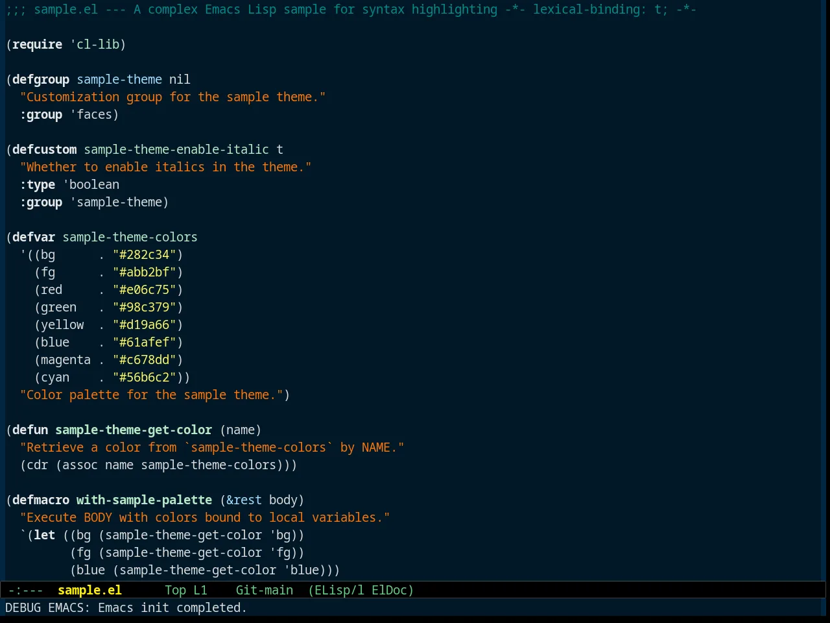Click the 'defvar' keyword
The height and width of the screenshot is (623, 830).
(34, 237)
